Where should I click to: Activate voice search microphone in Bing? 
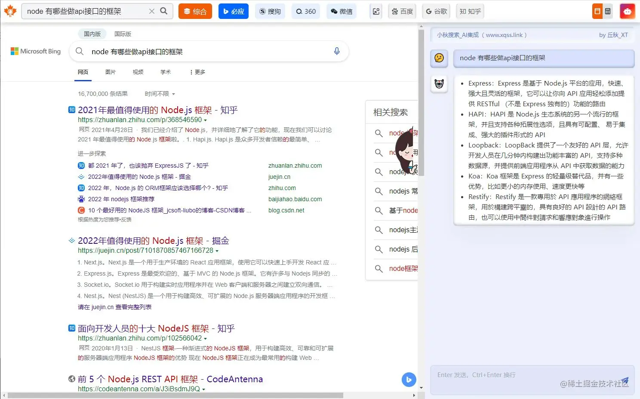coord(337,51)
